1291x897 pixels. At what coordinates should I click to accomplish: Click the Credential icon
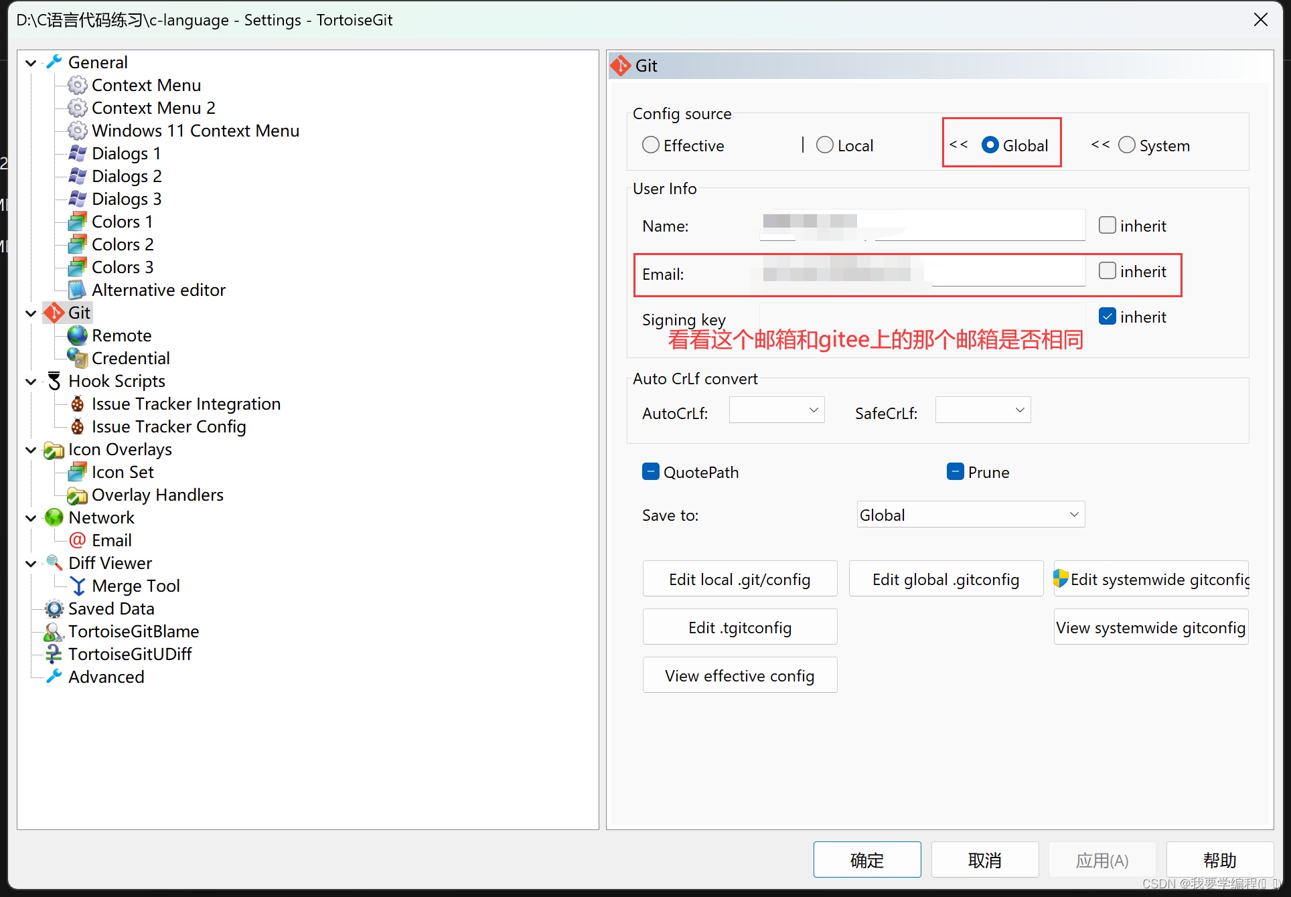pyautogui.click(x=78, y=358)
